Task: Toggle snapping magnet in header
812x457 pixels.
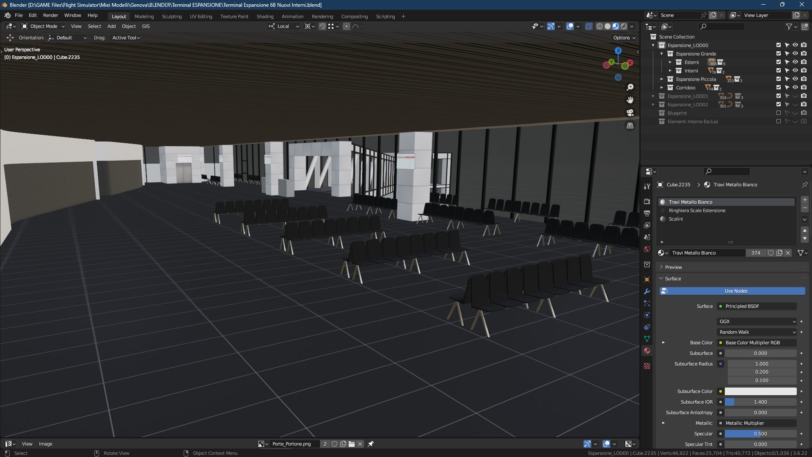Action: (x=322, y=26)
